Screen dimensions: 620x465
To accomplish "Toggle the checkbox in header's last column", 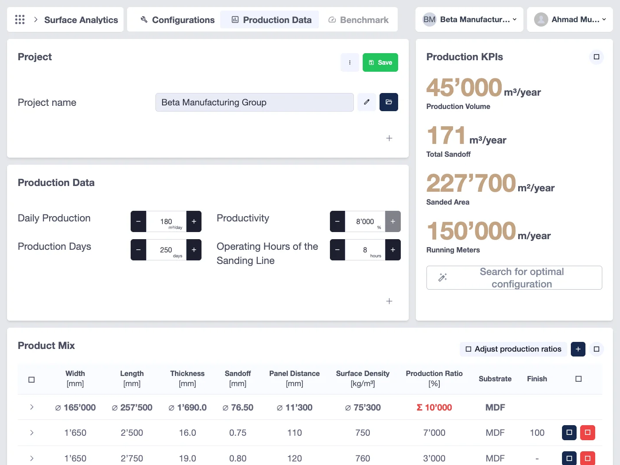I will pos(578,379).
